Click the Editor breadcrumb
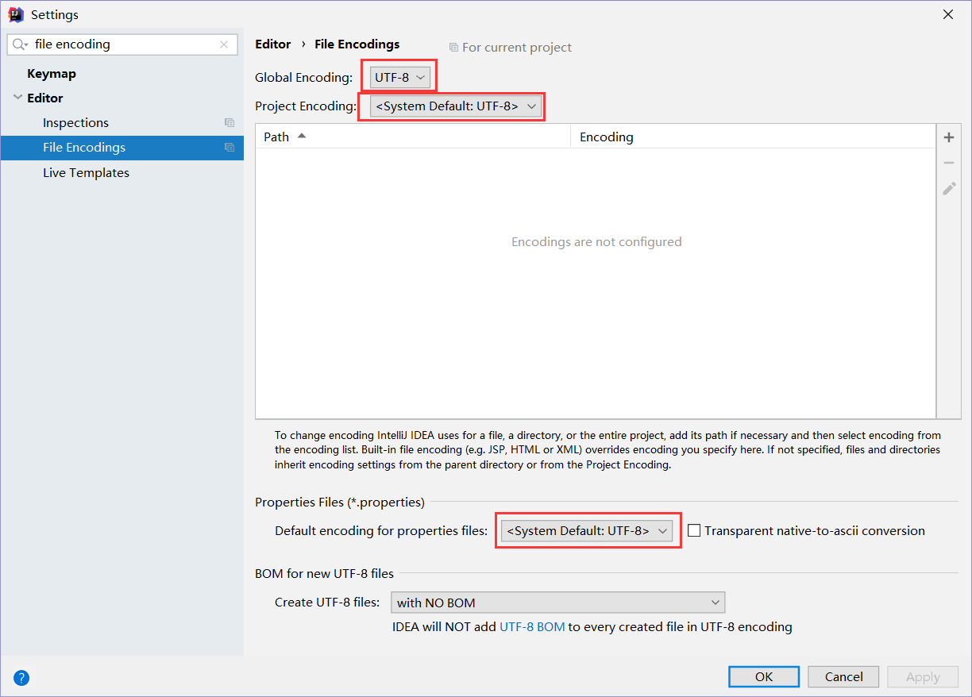 coord(272,44)
